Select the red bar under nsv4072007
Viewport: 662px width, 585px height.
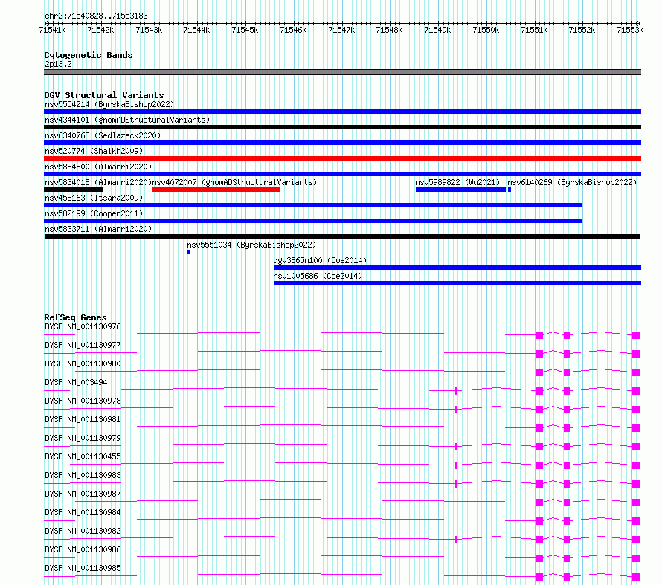[x=216, y=190]
